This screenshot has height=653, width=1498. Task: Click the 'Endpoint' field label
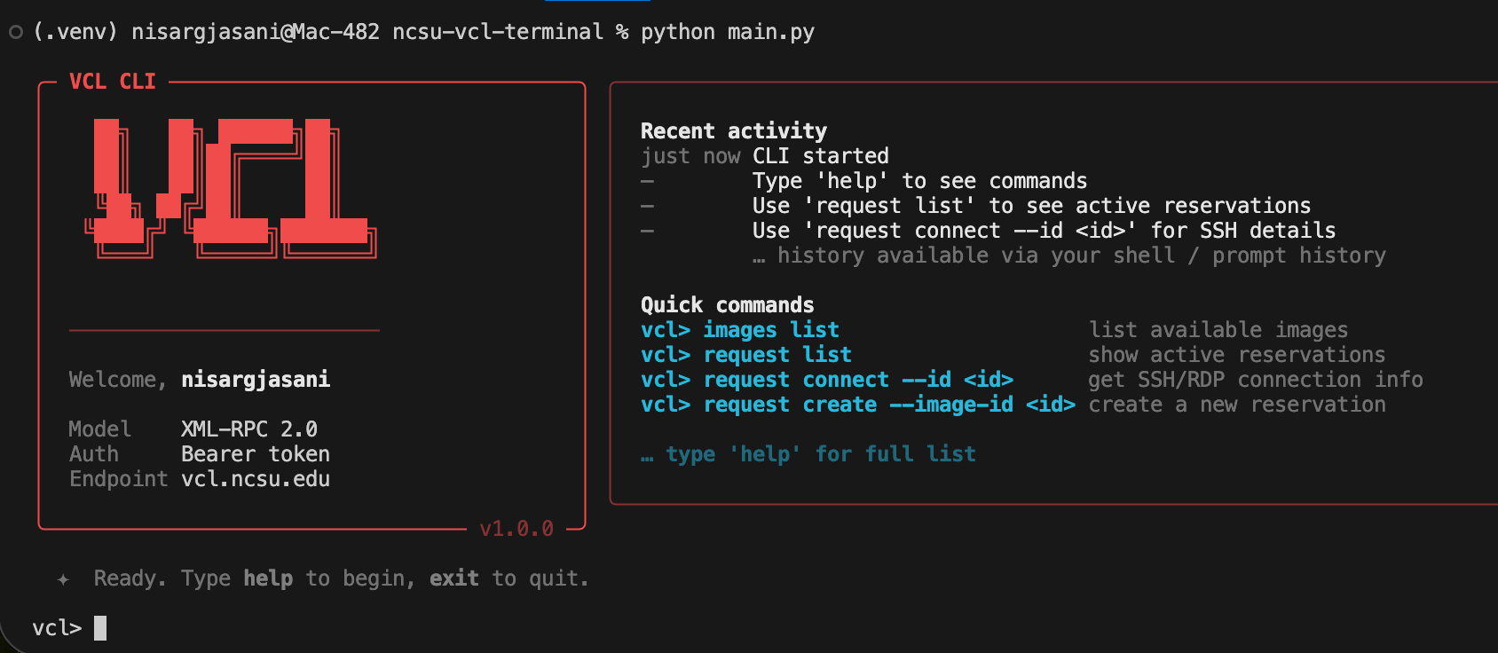tap(119, 479)
